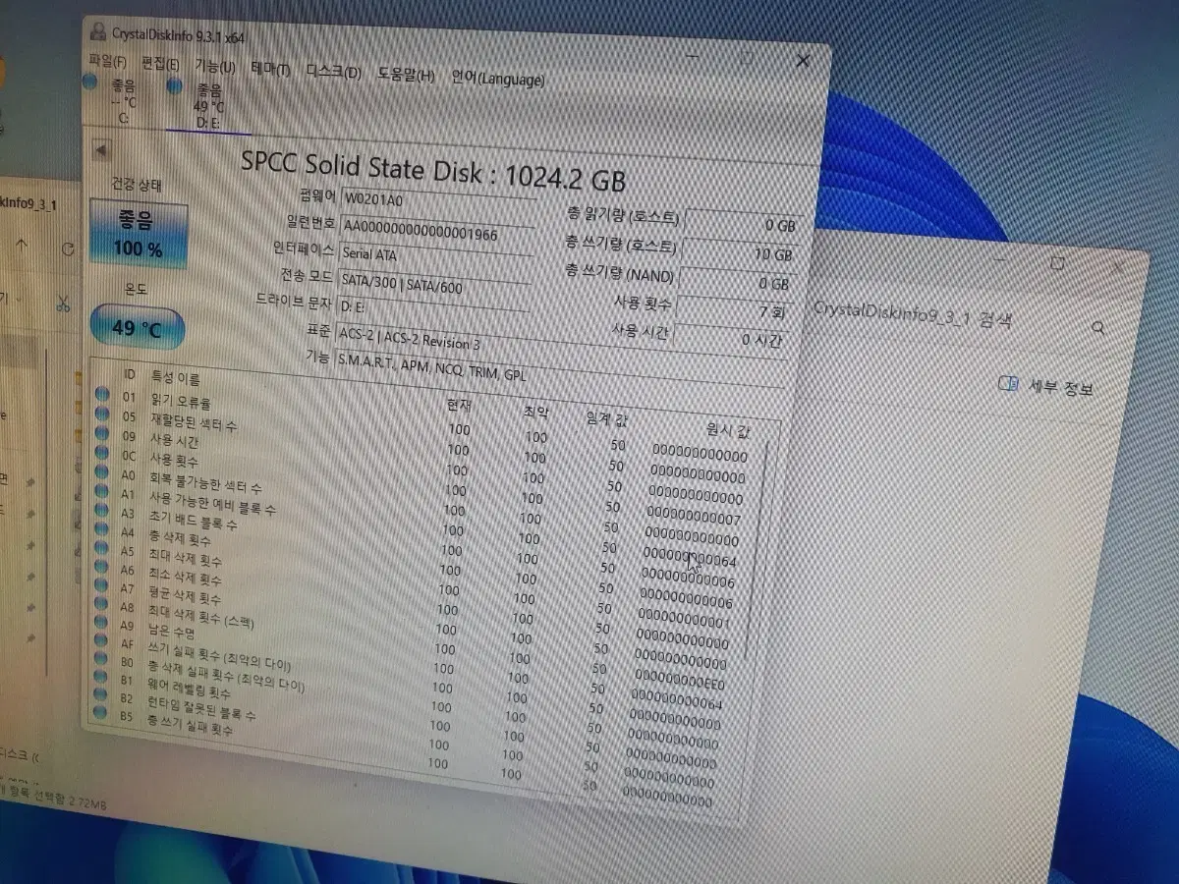Click the 49 °C temperature button
Viewport: 1179px width, 884px height.
[x=139, y=327]
